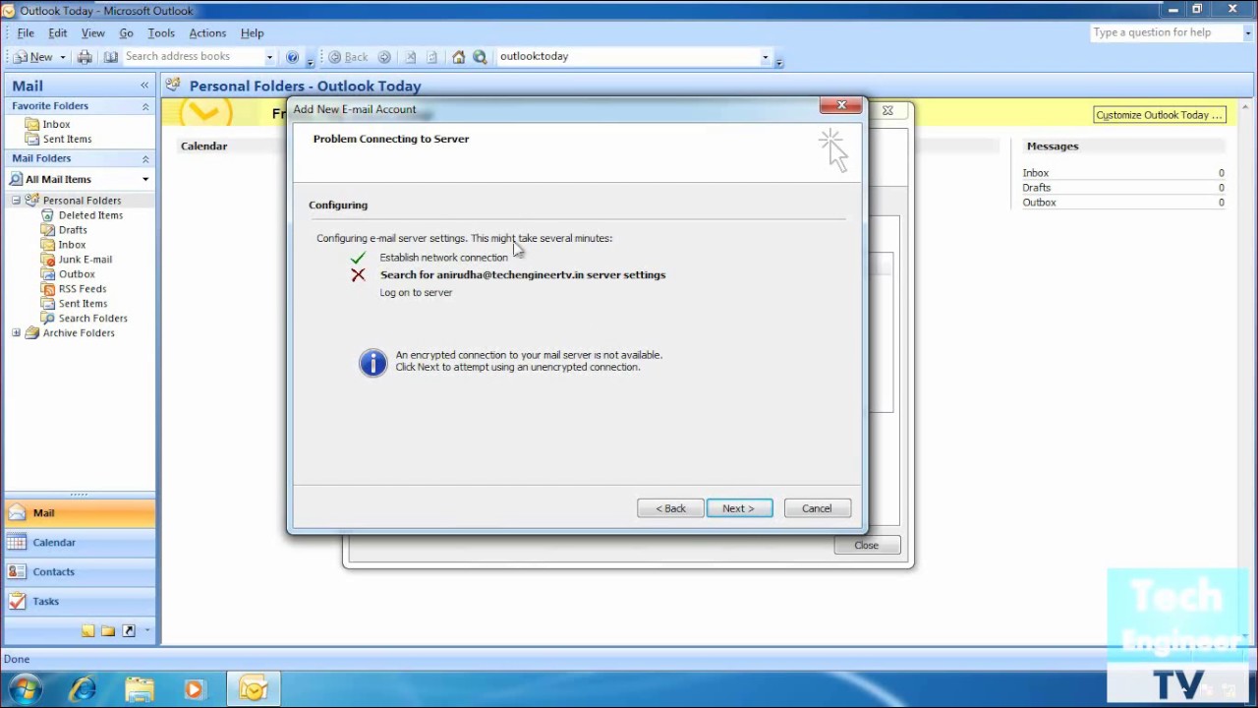Collapse the Personal Folders tree

pos(16,201)
